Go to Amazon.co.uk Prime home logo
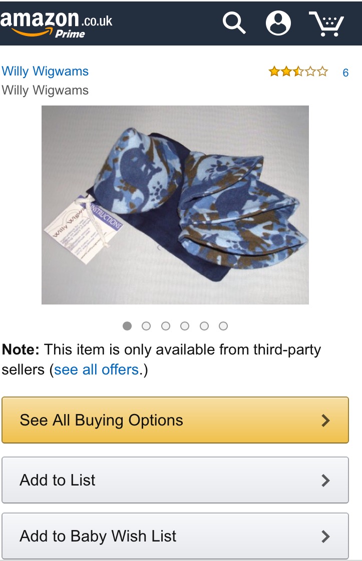362x561 pixels. [x=56, y=23]
